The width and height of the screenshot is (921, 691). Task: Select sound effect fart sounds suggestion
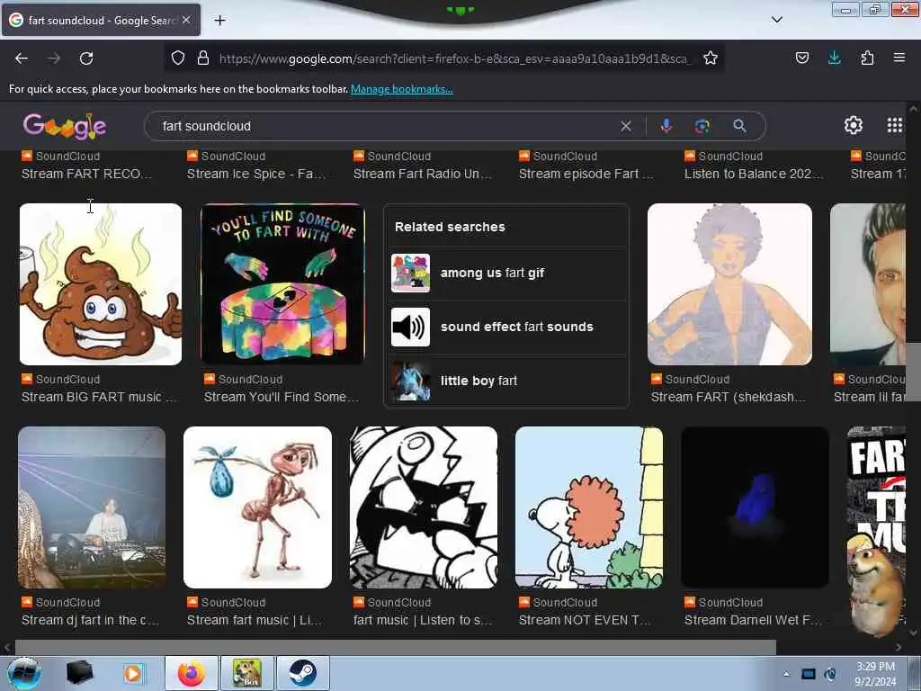point(505,328)
